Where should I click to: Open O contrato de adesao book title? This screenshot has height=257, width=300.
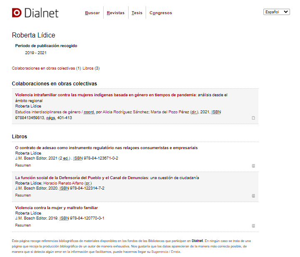(106, 148)
